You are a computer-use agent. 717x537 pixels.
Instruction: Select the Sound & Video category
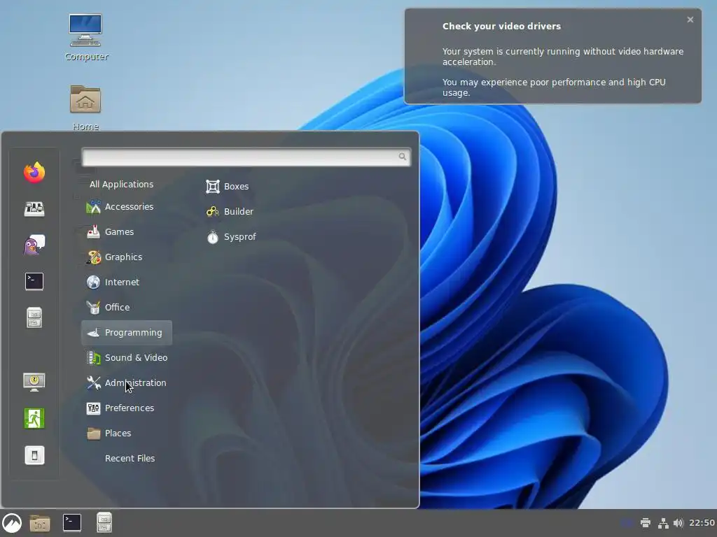coord(127,357)
